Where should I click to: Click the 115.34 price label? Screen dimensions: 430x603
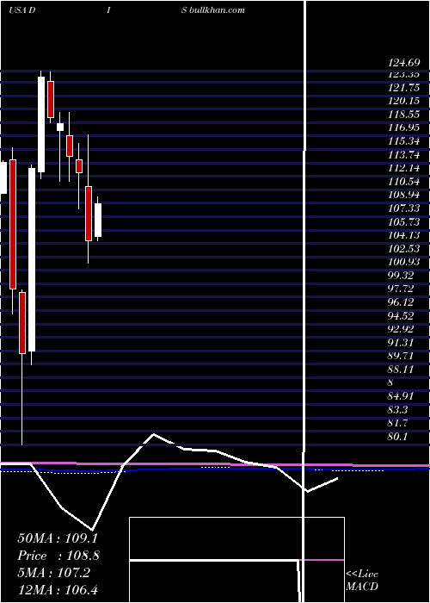click(x=404, y=141)
